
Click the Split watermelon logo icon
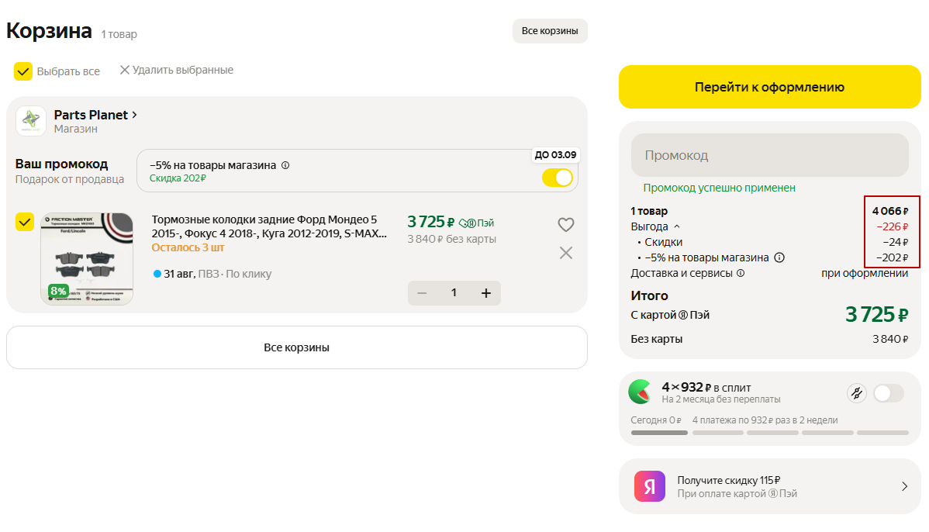tap(640, 392)
